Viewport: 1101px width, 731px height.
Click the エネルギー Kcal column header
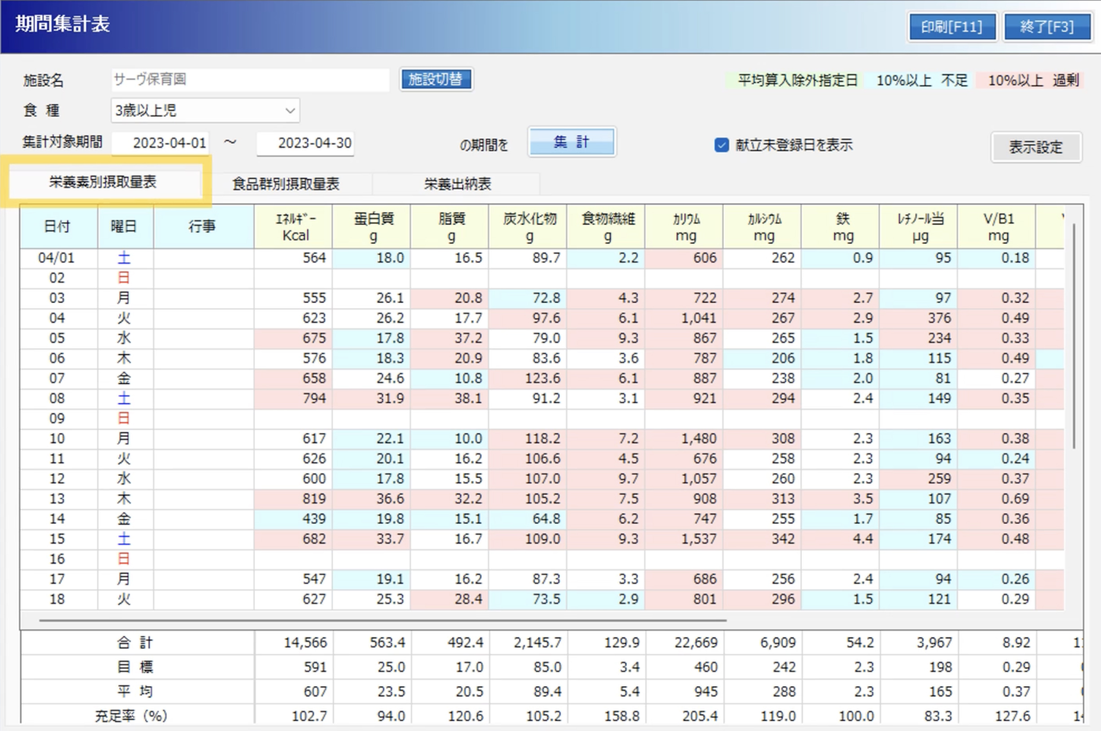(x=294, y=227)
